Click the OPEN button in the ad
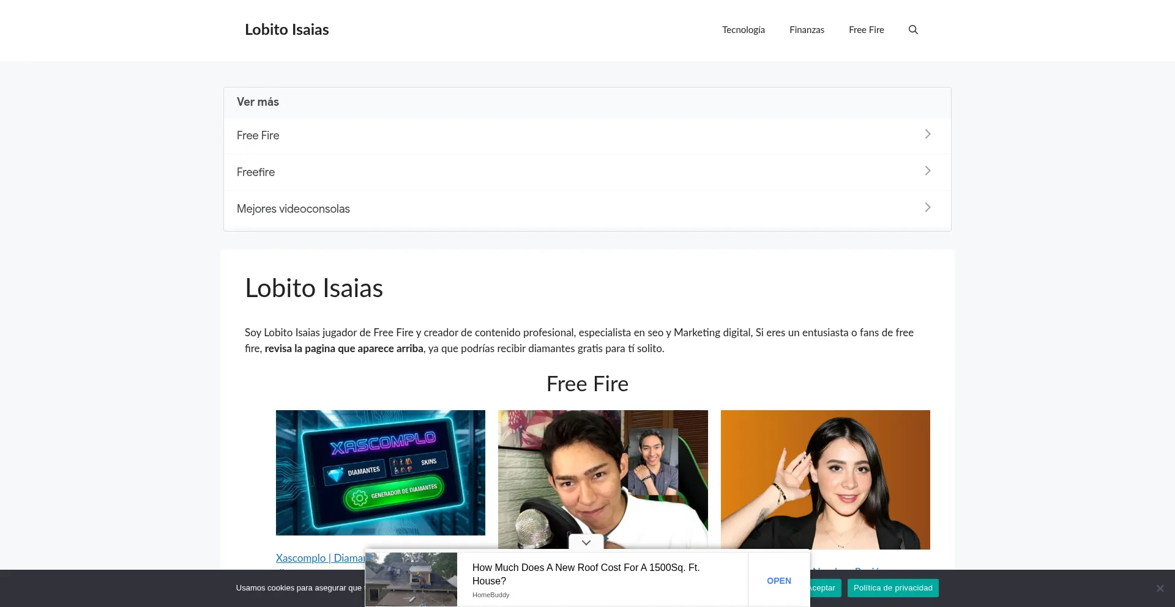 click(x=779, y=581)
